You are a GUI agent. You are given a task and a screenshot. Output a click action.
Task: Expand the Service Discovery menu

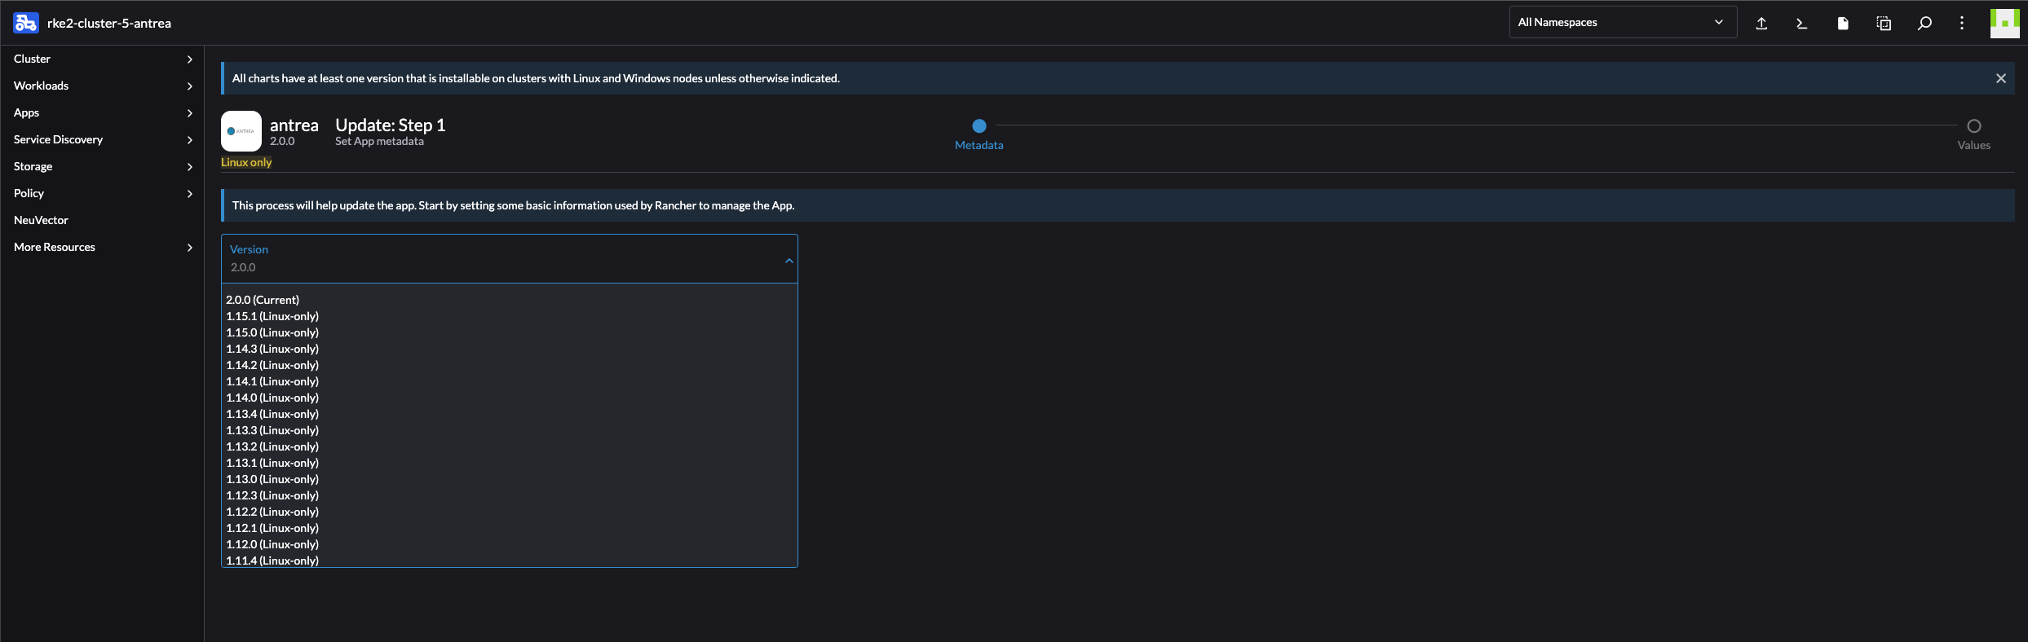pyautogui.click(x=102, y=139)
